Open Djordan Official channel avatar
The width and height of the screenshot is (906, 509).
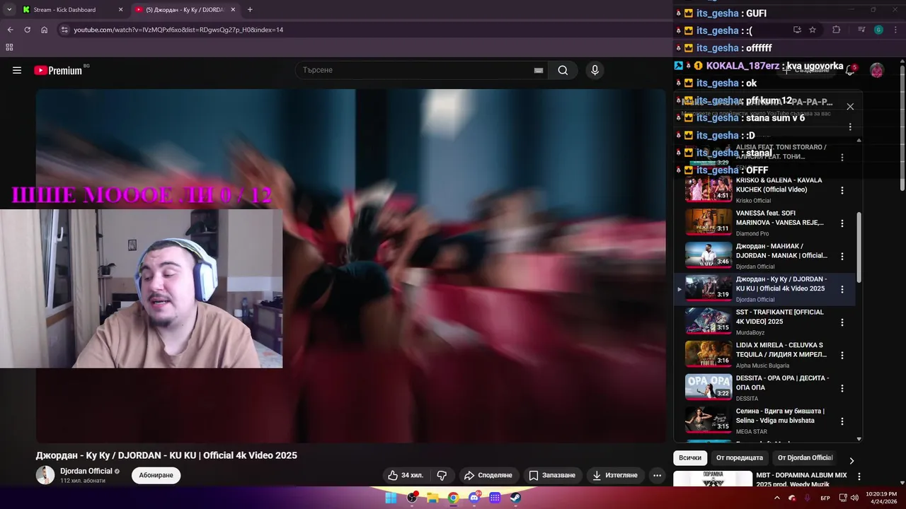45,475
